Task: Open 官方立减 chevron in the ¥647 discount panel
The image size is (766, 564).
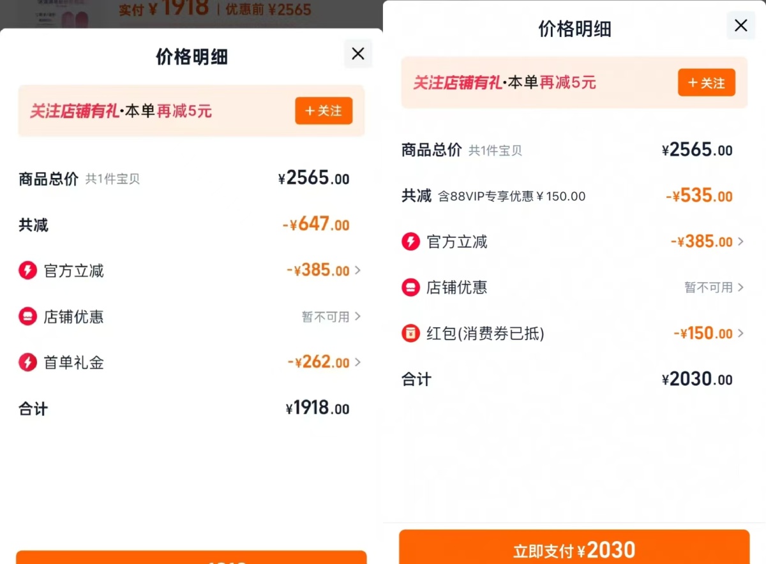Action: click(357, 271)
